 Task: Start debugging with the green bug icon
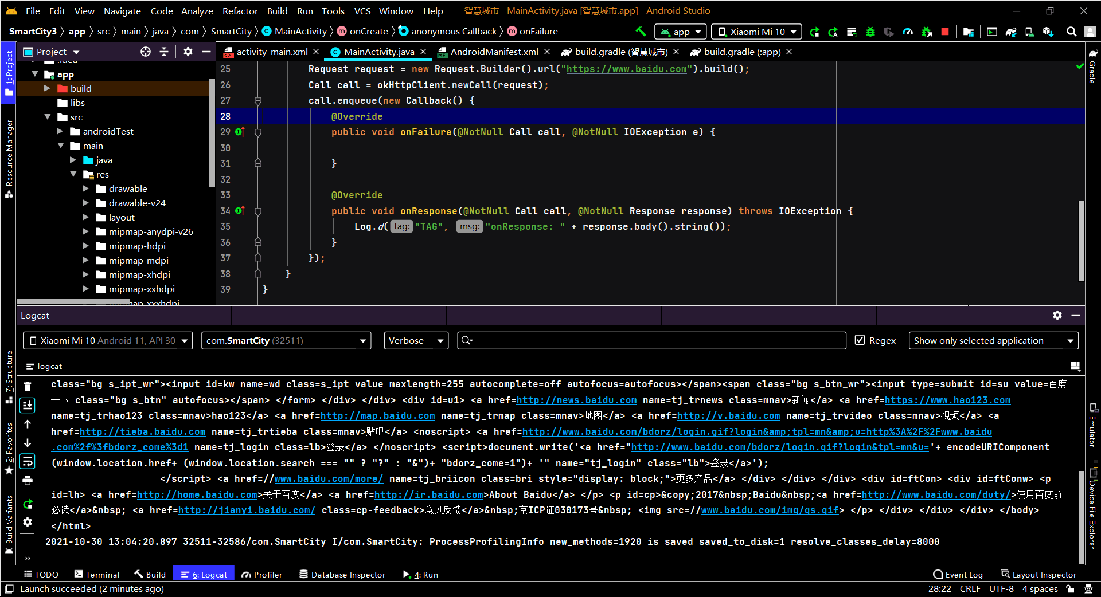click(x=870, y=32)
